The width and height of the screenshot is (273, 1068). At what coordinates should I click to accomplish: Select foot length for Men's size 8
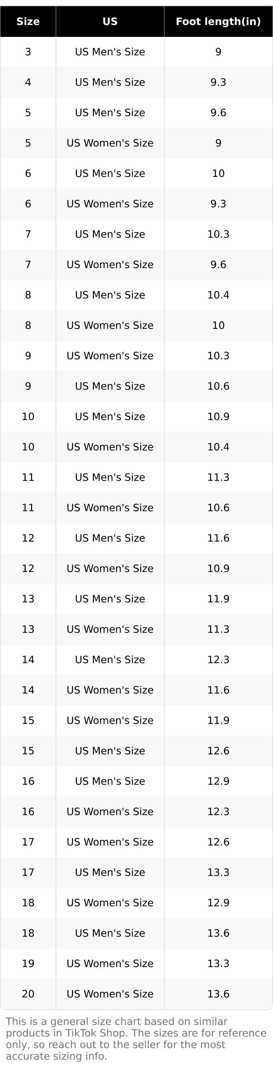218,295
